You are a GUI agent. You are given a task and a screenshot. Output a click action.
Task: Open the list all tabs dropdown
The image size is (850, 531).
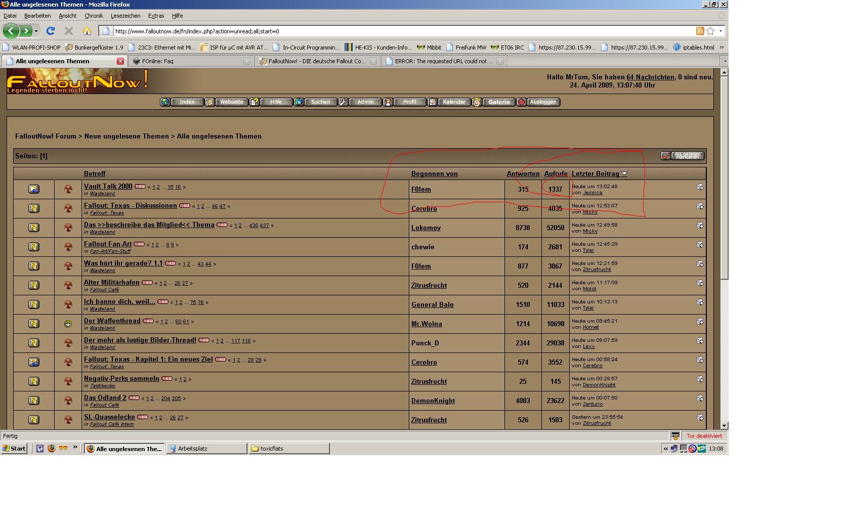pyautogui.click(x=725, y=61)
